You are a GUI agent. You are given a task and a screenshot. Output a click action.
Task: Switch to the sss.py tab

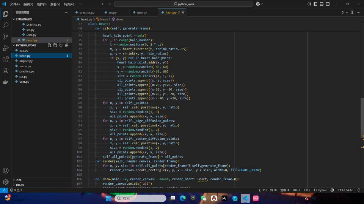[x=113, y=12]
